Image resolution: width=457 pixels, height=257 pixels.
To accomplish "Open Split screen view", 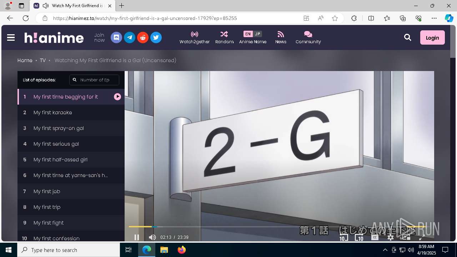I will tap(371, 18).
